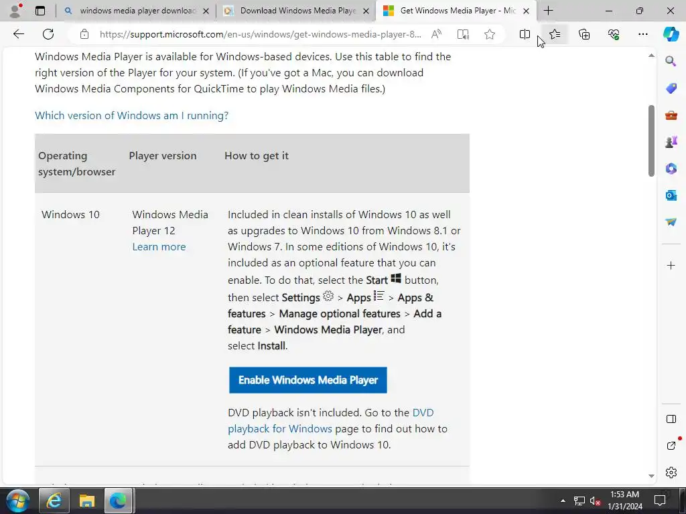Close the windows media player download tab
686x514 pixels.
coord(206,11)
